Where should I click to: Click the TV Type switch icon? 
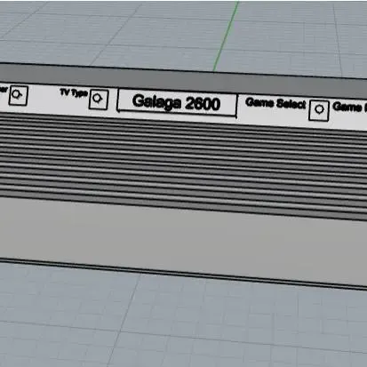click(x=99, y=100)
